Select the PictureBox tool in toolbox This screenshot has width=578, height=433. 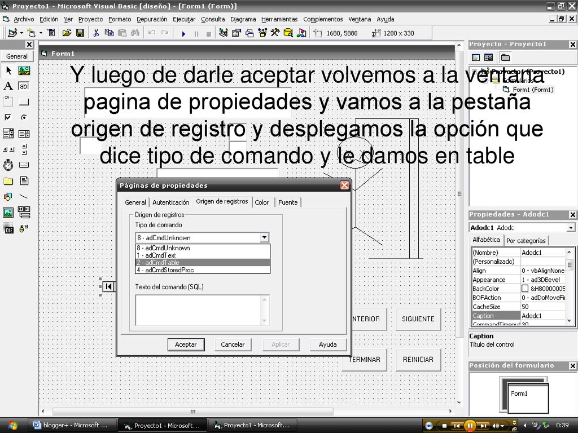(x=24, y=70)
